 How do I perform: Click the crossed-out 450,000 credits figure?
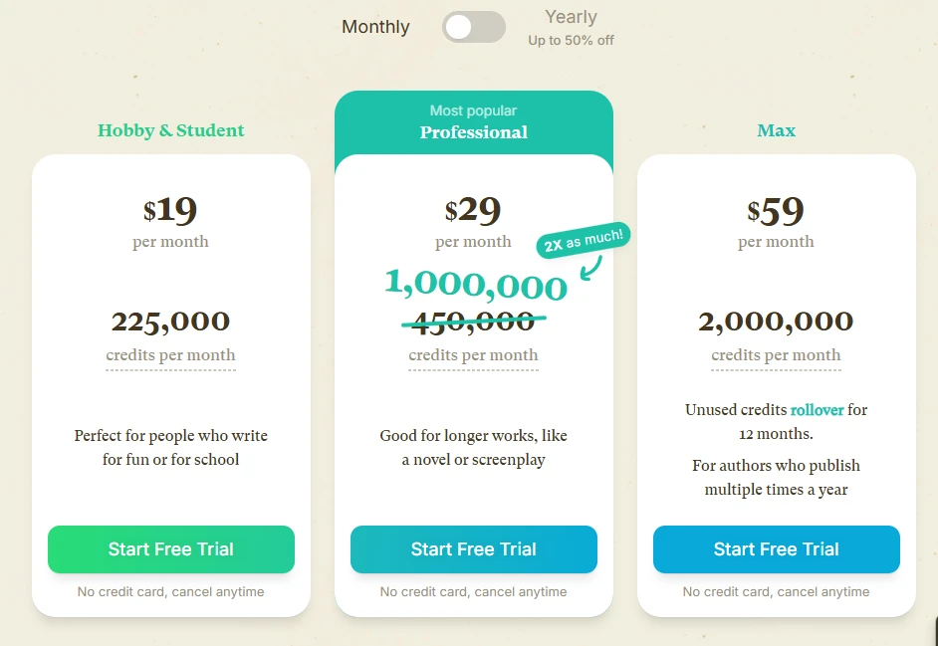coord(474,321)
